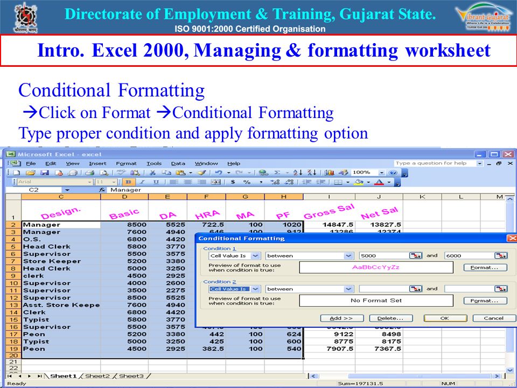Image resolution: width=517 pixels, height=388 pixels.
Task: Click the Delete... button
Action: point(391,318)
